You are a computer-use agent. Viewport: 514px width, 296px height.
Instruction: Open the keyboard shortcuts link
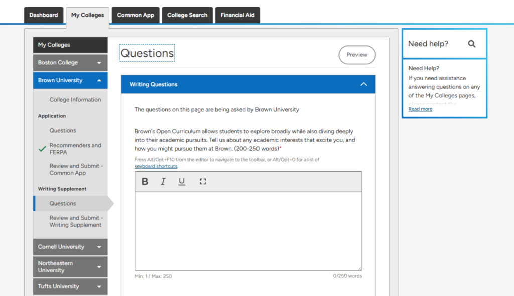[156, 166]
